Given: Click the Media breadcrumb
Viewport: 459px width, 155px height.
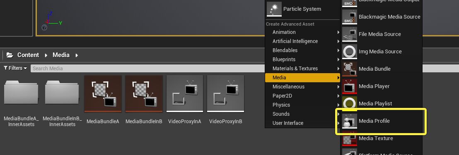Looking at the screenshot, I should tap(61, 55).
